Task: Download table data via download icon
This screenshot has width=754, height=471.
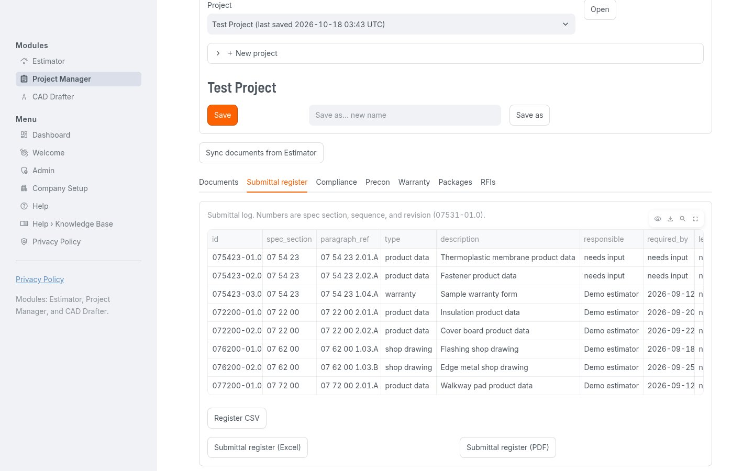Action: [x=670, y=219]
